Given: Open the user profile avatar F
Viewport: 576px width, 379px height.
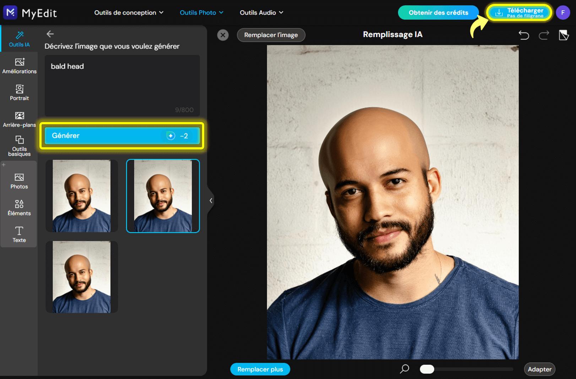Looking at the screenshot, I should click(x=563, y=13).
